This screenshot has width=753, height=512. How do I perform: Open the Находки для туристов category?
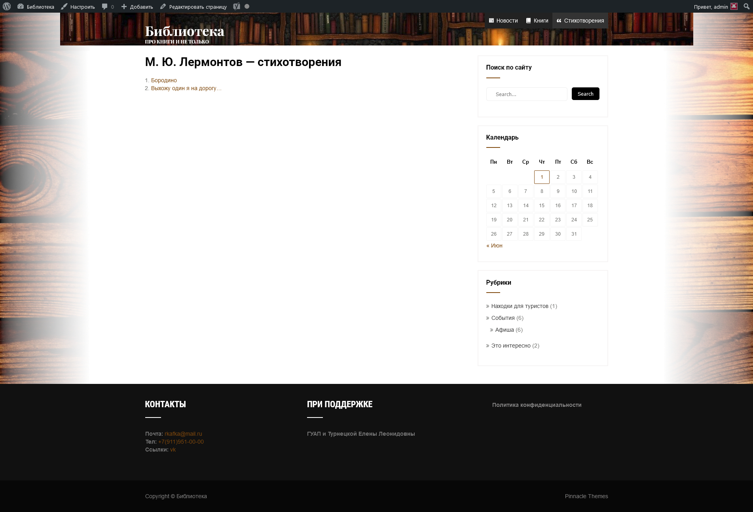520,306
